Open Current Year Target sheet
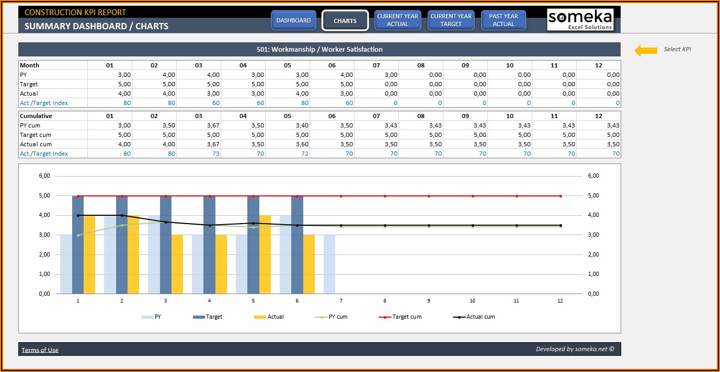Screen dimensions: 720x372 point(451,20)
